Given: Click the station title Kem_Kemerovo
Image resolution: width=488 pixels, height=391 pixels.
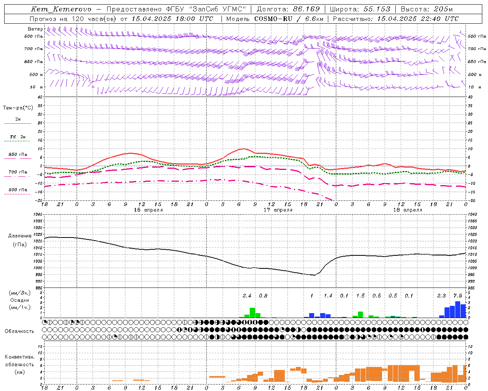Looking at the screenshot, I should coord(61,9).
